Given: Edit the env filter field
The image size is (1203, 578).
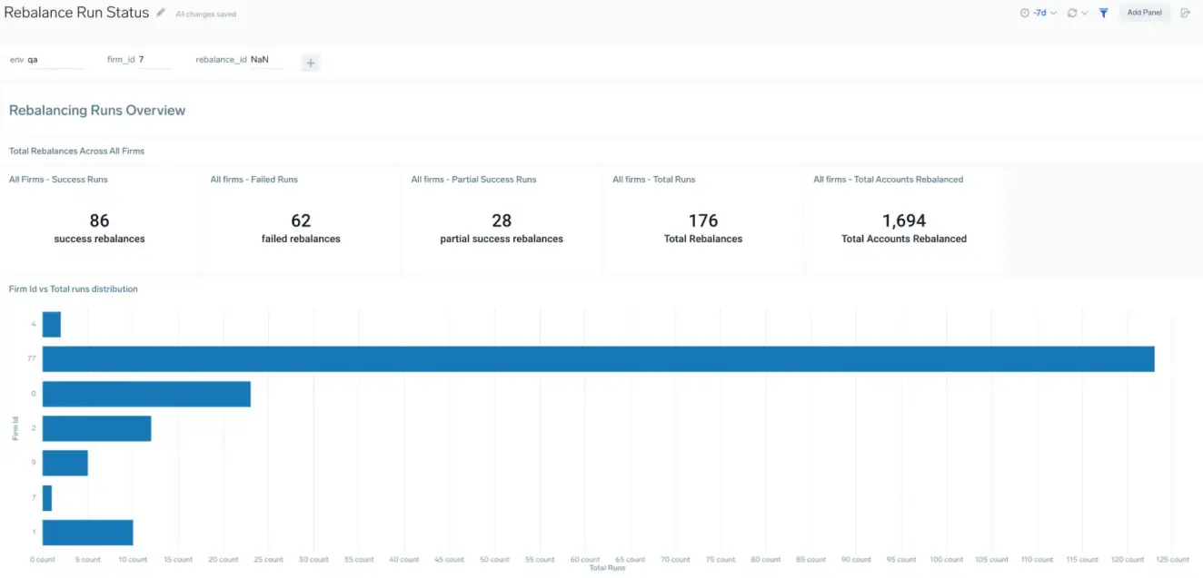Looking at the screenshot, I should tap(55, 60).
